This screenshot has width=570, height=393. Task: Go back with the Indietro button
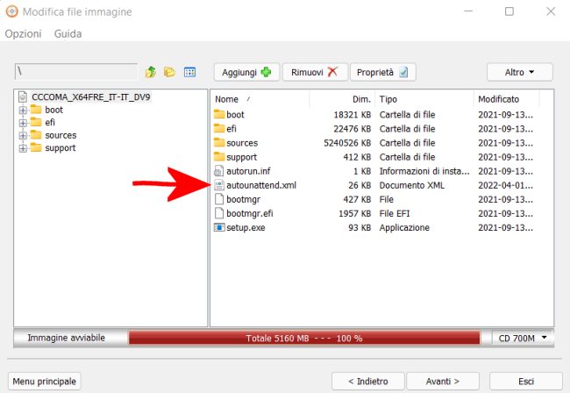(x=368, y=382)
